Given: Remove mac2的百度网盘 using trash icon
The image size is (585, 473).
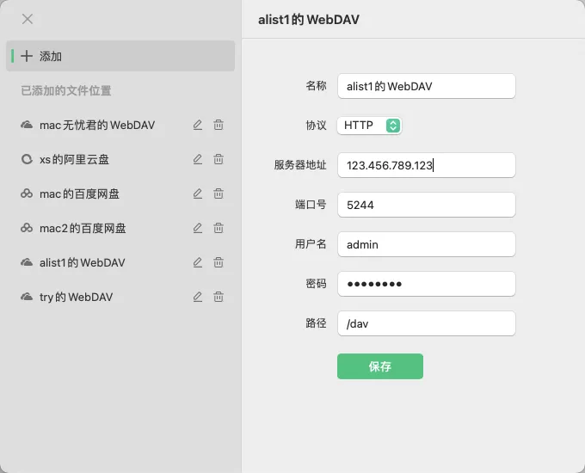Looking at the screenshot, I should (219, 228).
